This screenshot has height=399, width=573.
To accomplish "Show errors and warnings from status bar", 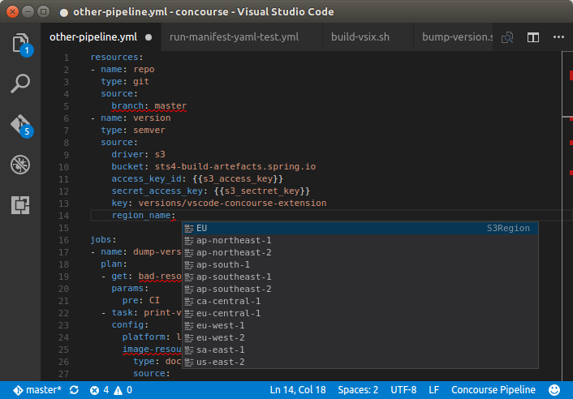I will click(111, 390).
